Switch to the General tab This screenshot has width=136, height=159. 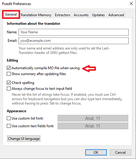point(11,14)
